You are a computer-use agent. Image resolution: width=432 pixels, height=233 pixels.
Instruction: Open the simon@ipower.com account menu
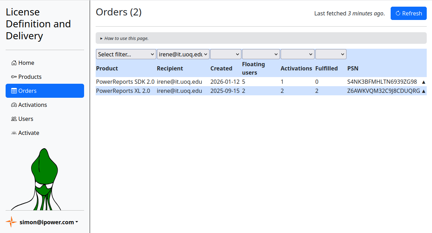tap(48, 222)
